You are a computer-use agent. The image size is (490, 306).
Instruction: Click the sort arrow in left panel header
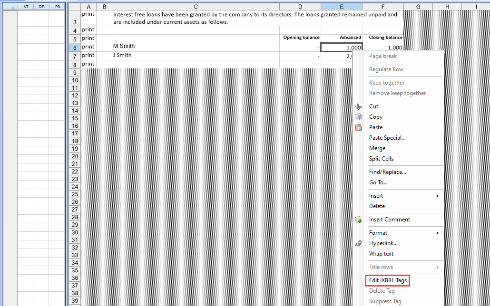(x=13, y=7)
